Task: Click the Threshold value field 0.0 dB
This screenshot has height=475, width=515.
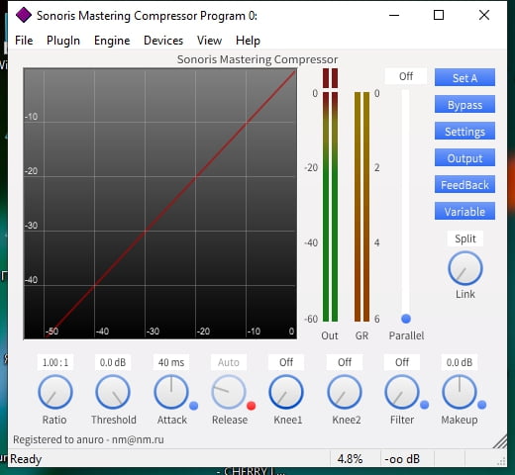Action: coord(113,362)
